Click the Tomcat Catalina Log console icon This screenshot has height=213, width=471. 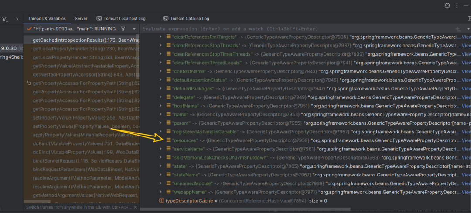(x=166, y=19)
